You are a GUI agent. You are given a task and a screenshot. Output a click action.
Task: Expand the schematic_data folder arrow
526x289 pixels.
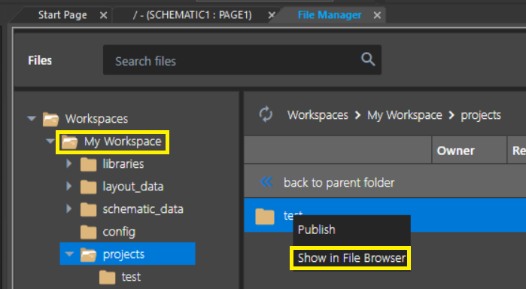coord(68,208)
